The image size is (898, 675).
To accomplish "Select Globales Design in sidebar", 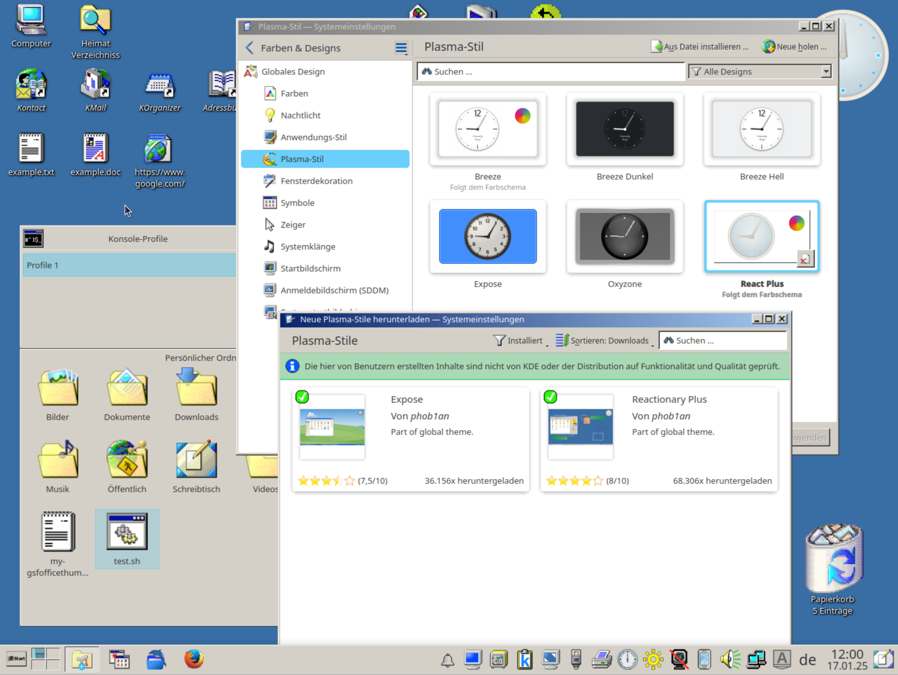I will (325, 72).
